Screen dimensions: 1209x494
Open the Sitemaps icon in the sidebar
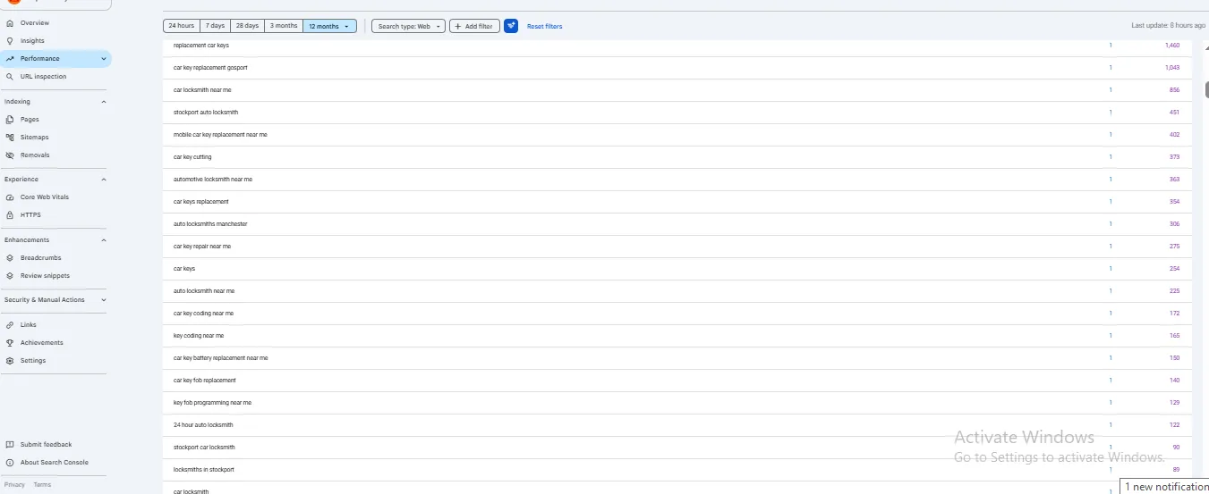[x=10, y=138]
